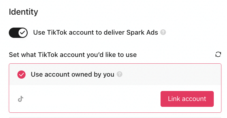Click the 'Set what TikTok account you'd like to use' text
The height and width of the screenshot is (118, 227).
pyautogui.click(x=73, y=55)
